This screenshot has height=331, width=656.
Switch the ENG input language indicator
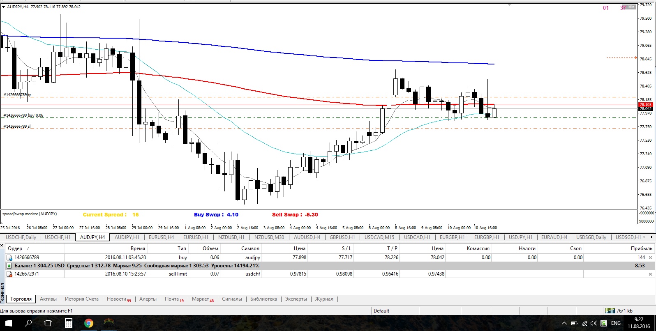616,323
